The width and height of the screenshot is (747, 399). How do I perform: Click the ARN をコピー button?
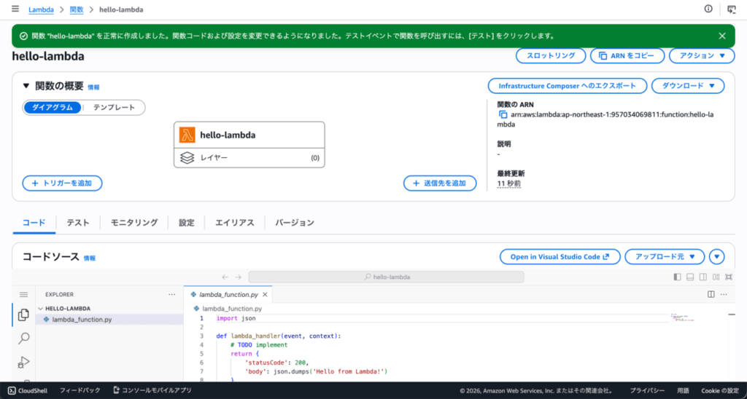(x=627, y=55)
